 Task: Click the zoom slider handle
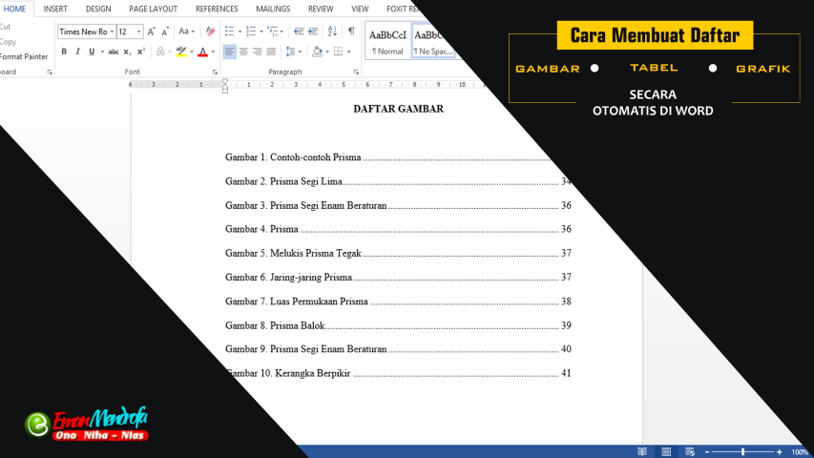pos(742,451)
